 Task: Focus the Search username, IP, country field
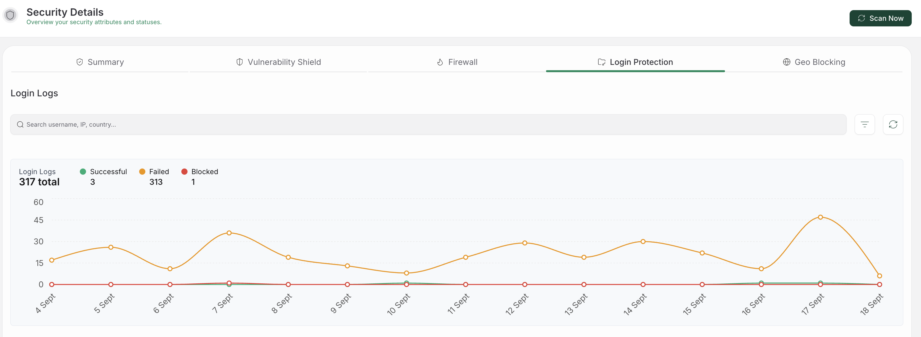[x=428, y=125]
